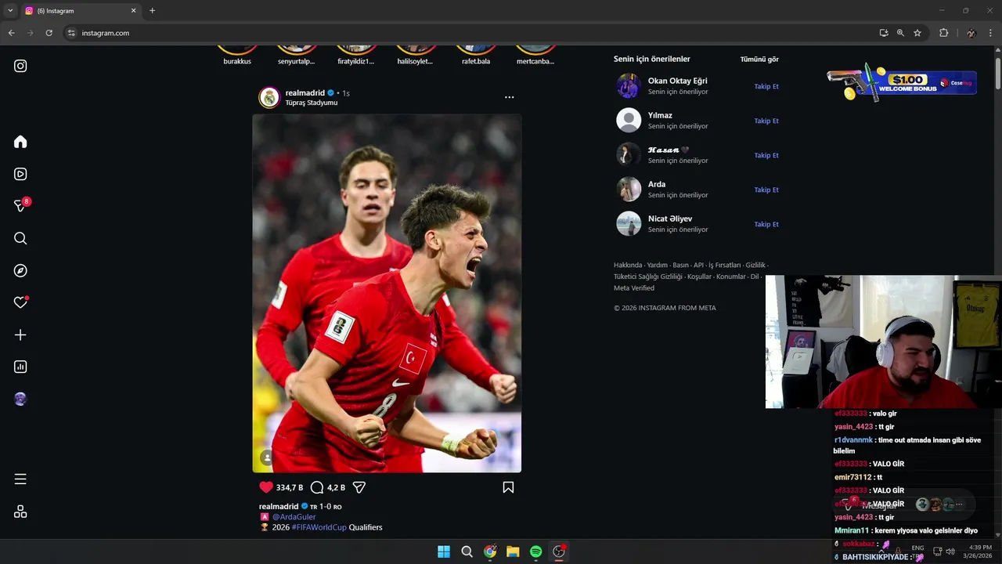Screen dimensions: 1002x564
Task: Open comments on the realmadrid post
Action: (x=317, y=487)
